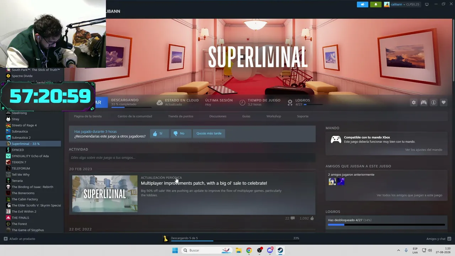Open the green notifications bell
Screen dimensions: 455x256
tap(376, 4)
